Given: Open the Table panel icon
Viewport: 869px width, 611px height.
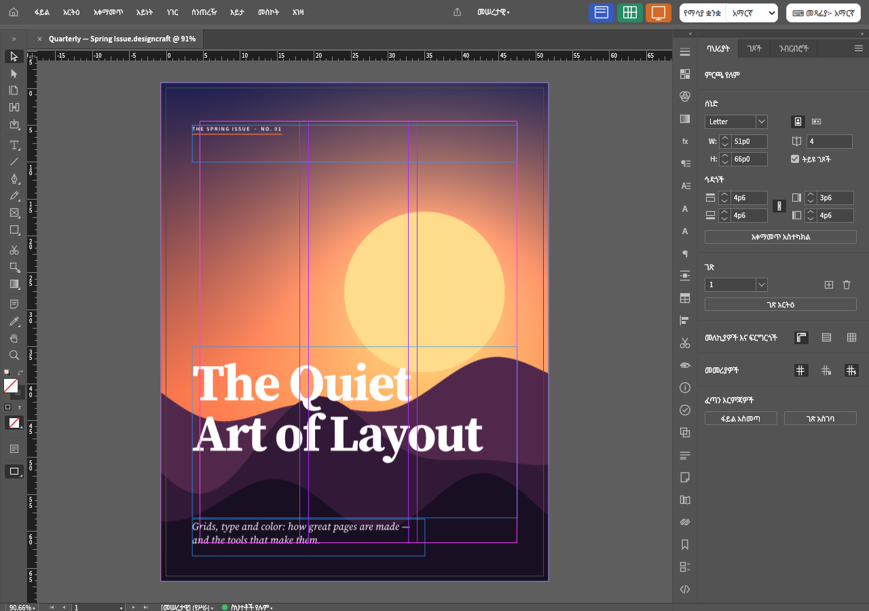Looking at the screenshot, I should tap(685, 298).
